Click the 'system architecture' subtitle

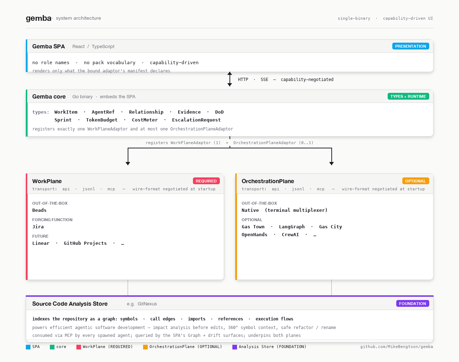click(79, 18)
